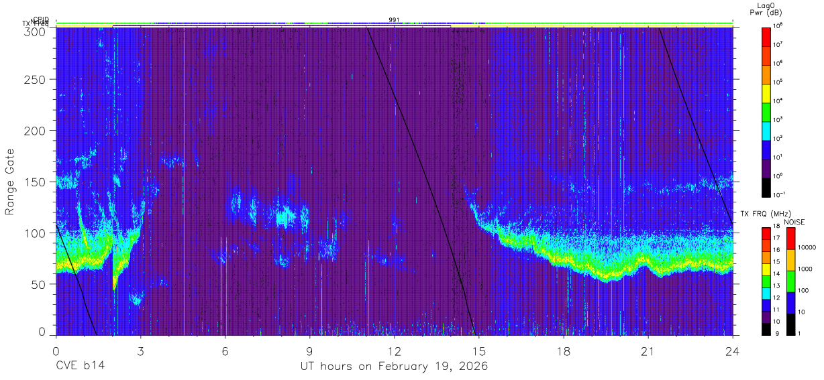Click the '15' hour tick on the UT axis

(x=479, y=351)
